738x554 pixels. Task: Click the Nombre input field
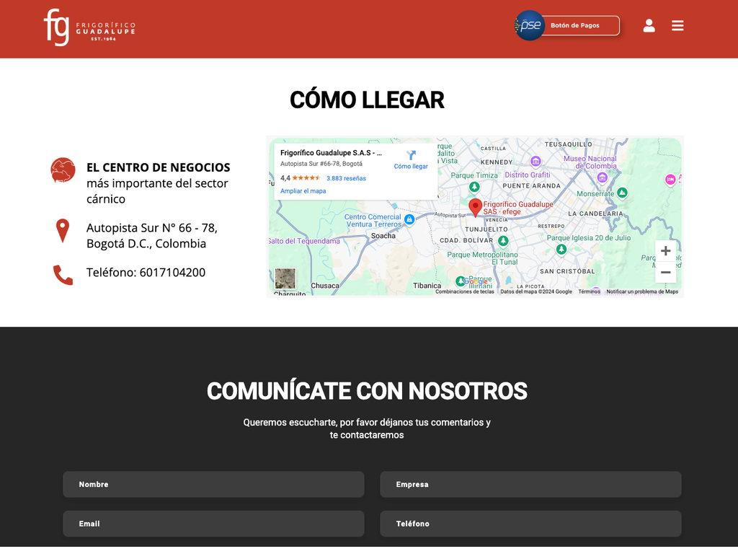[213, 484]
